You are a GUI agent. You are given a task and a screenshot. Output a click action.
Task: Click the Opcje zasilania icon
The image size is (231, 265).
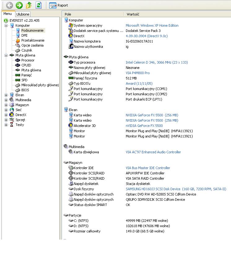[18, 45]
